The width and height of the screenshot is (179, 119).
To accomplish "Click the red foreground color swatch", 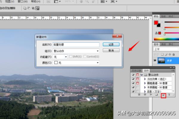I will point(156,23).
